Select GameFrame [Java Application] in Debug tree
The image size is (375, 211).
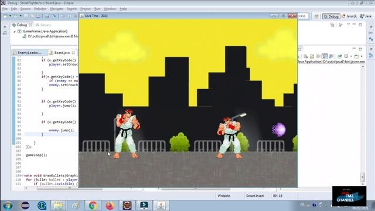(45, 31)
